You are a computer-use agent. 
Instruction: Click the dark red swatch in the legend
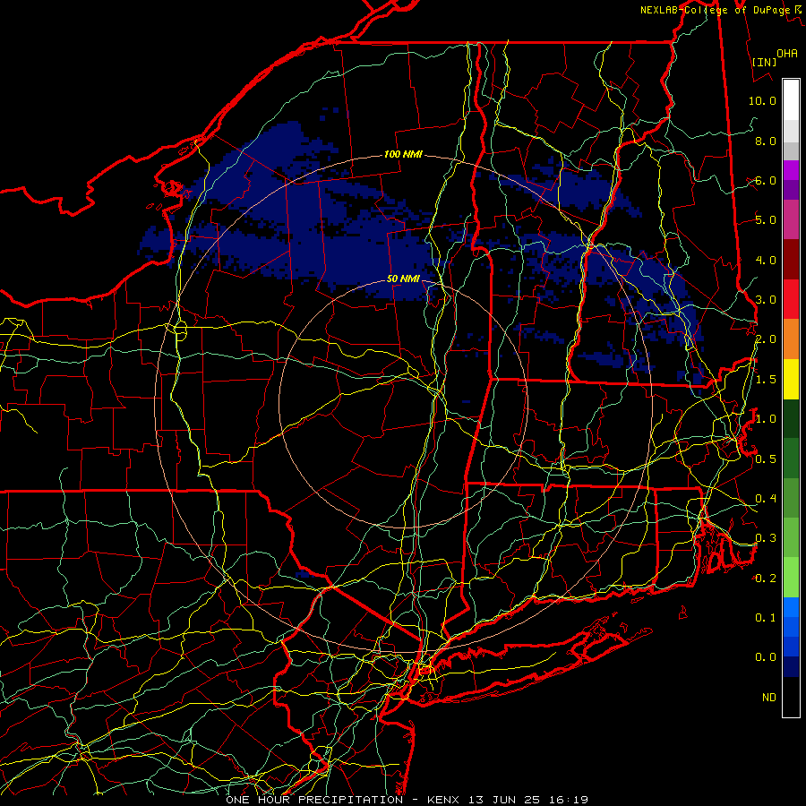pos(791,260)
